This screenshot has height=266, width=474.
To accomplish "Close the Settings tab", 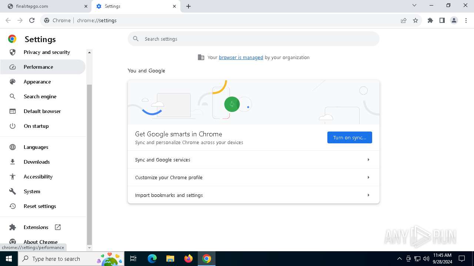I will coord(174,6).
